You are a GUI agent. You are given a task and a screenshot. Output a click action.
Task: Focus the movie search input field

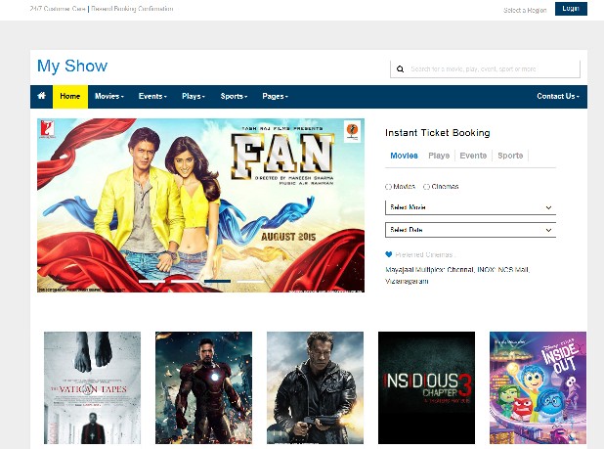click(485, 69)
